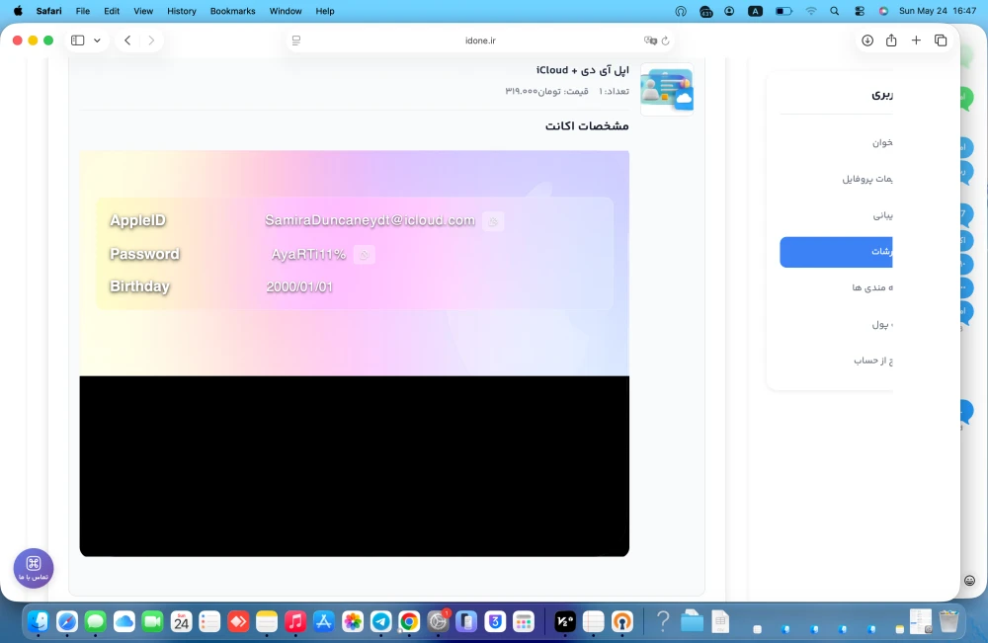Select the blue highlighted sidebar item
Screen dimensions: 988x643
coord(836,252)
